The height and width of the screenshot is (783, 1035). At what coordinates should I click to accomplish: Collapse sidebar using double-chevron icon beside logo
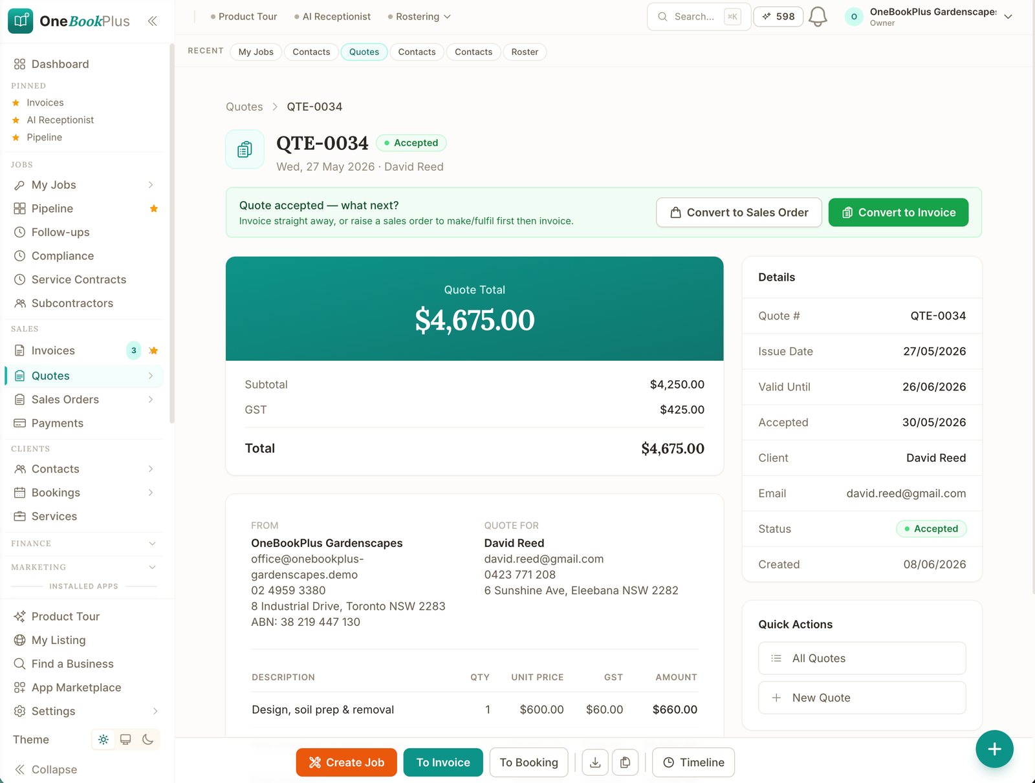(x=152, y=21)
